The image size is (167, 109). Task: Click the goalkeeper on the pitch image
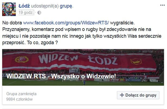pos(84,82)
